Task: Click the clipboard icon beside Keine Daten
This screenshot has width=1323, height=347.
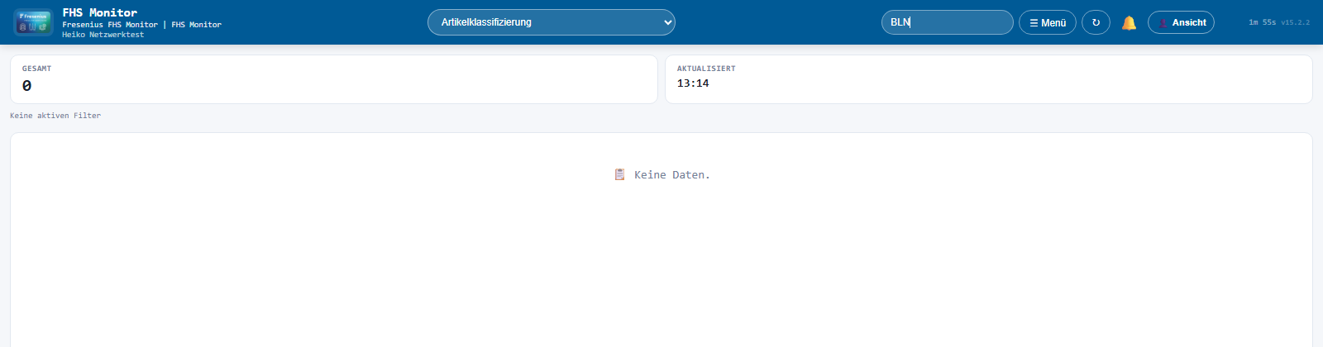Action: [619, 174]
